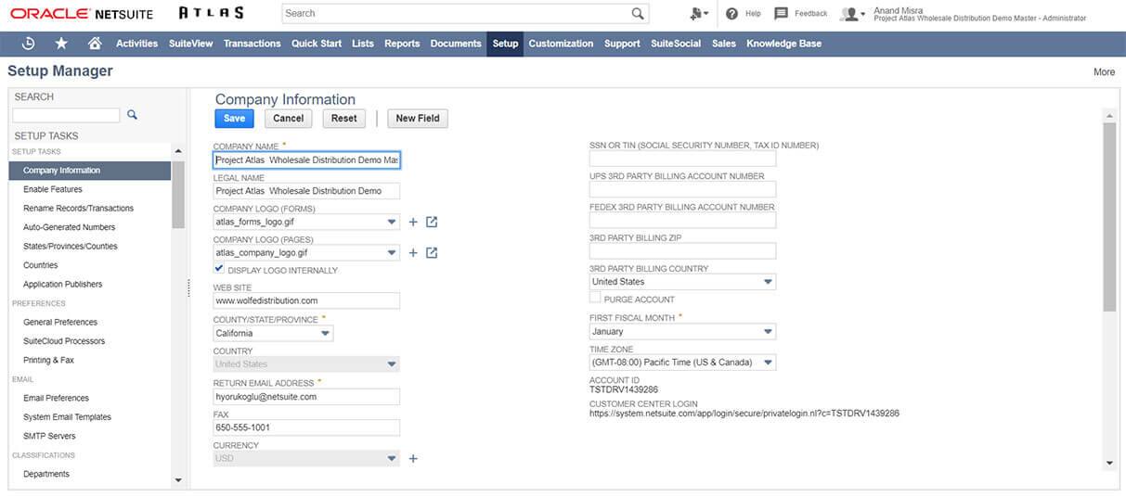This screenshot has height=497, width=1126.
Task: Click the Setup Tasks search magnifier icon
Action: [x=133, y=115]
